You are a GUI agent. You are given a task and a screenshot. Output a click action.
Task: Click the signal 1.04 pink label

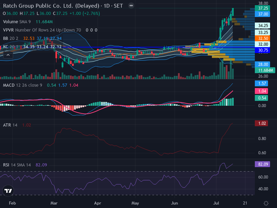click(x=261, y=91)
